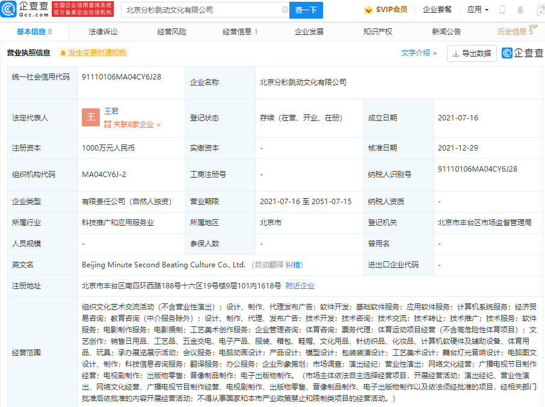Click the 企查查 logo beside export button
The width and height of the screenshot is (545, 407).
pos(522,53)
